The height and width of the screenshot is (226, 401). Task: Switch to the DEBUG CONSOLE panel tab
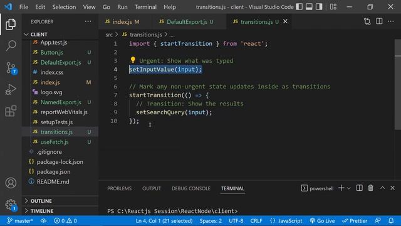tap(191, 188)
